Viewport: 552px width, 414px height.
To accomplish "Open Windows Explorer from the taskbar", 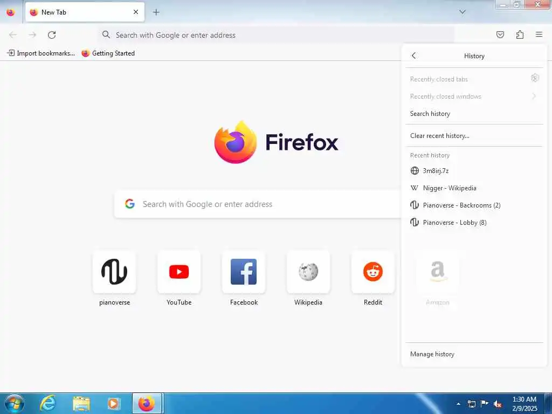I will [81, 403].
